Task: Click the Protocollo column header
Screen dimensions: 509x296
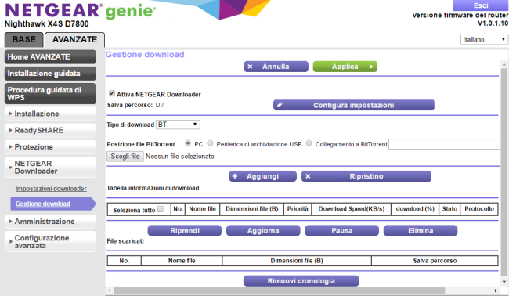Action: coord(479,209)
